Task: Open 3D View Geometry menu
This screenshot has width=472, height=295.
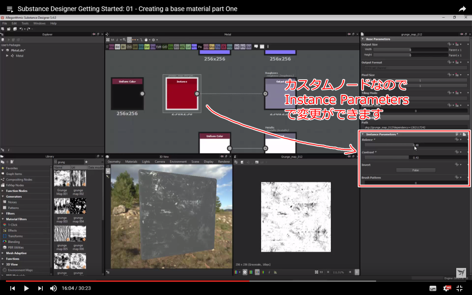Action: click(x=114, y=162)
